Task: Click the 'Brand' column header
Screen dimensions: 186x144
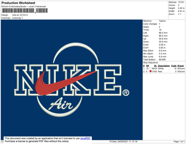Action: coord(180,66)
